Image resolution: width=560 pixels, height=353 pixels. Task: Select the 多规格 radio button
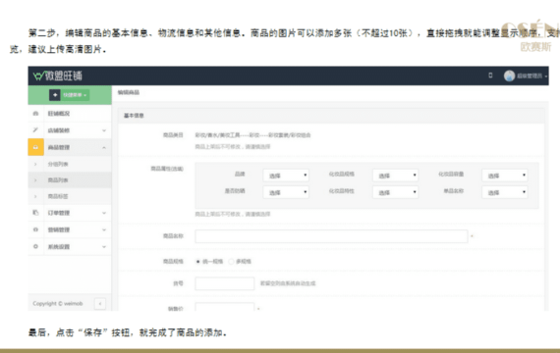click(x=231, y=262)
